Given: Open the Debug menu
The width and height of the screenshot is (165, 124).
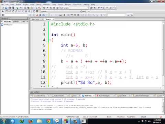Looking at the screenshot, I should pos(39,4).
